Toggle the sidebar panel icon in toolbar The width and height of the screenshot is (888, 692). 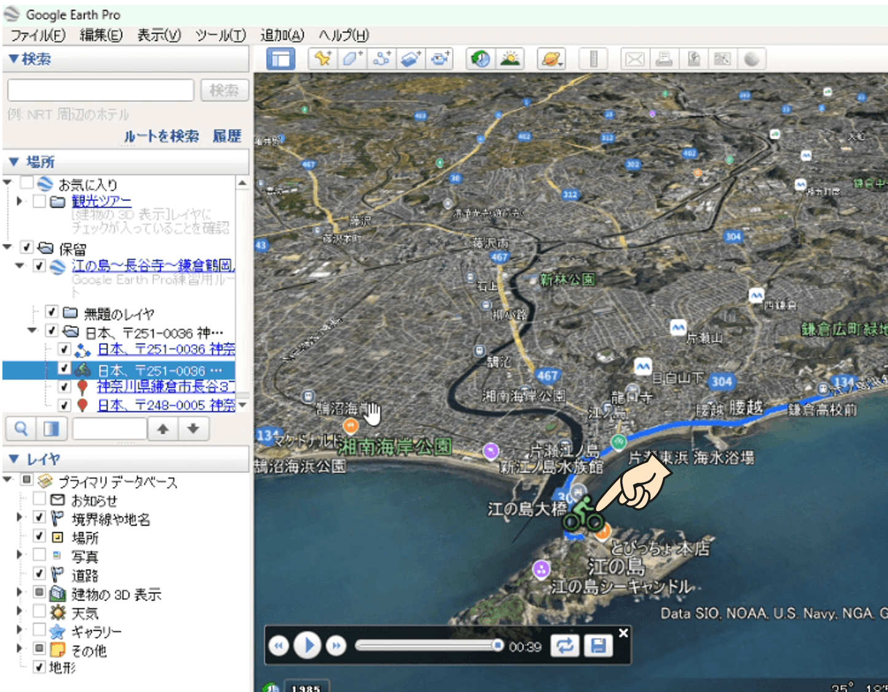pos(281,59)
